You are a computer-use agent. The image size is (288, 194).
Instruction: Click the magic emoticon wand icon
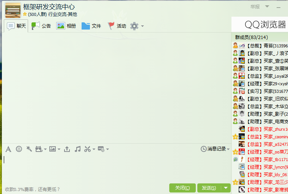click(29, 149)
